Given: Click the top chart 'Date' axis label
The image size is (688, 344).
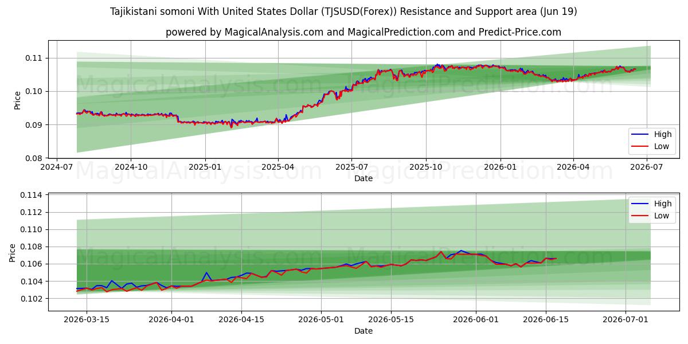Looking at the screenshot, I should [363, 178].
